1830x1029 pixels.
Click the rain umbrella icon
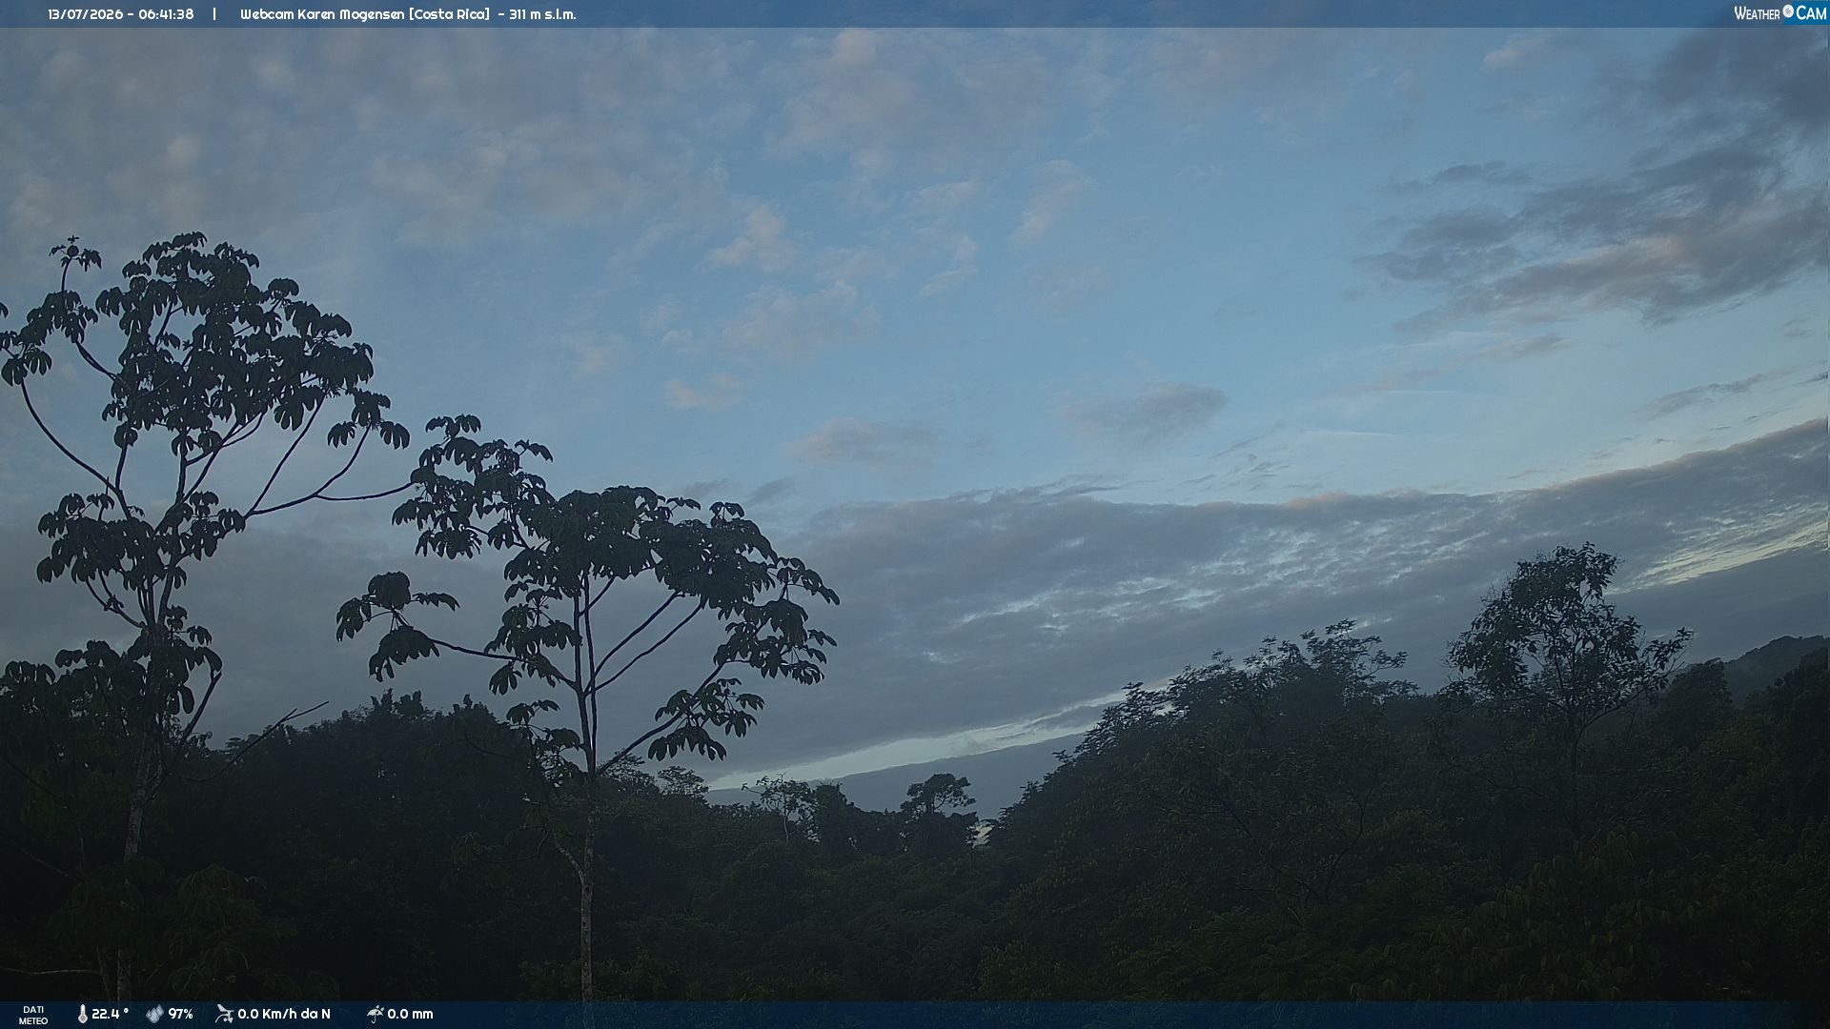(x=375, y=1014)
